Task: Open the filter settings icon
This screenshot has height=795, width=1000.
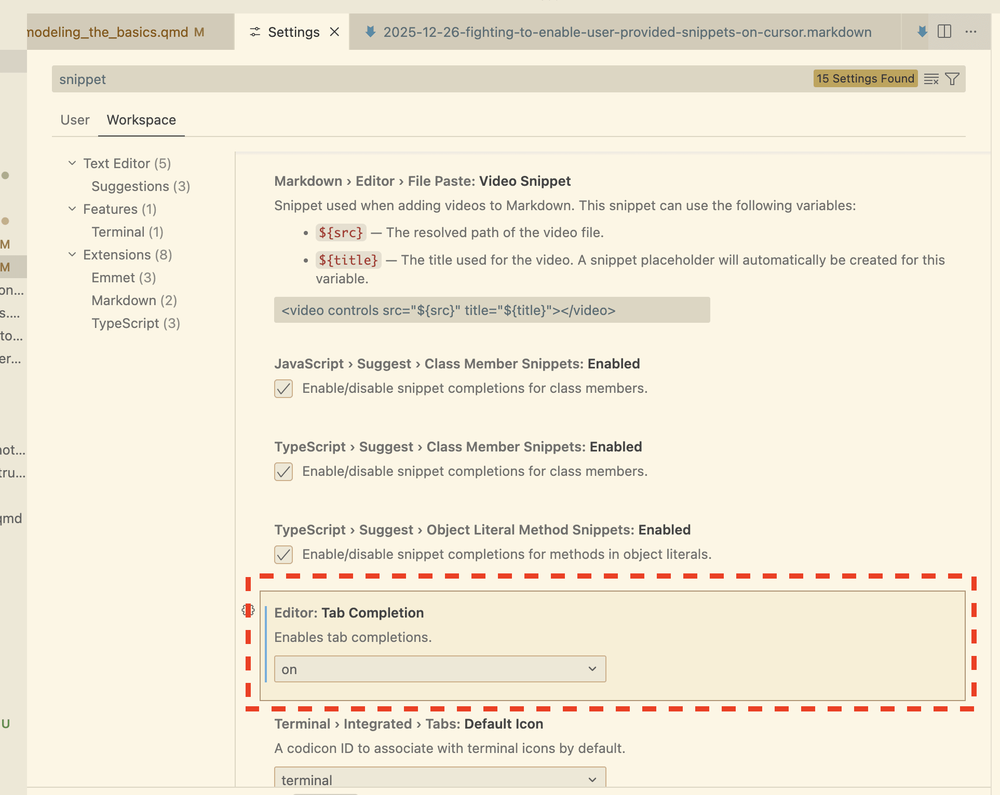Action: coord(952,79)
